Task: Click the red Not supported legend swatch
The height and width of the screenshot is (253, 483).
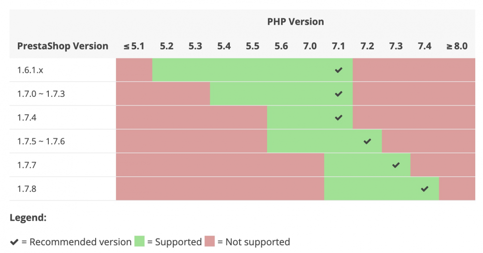Action: tap(210, 241)
